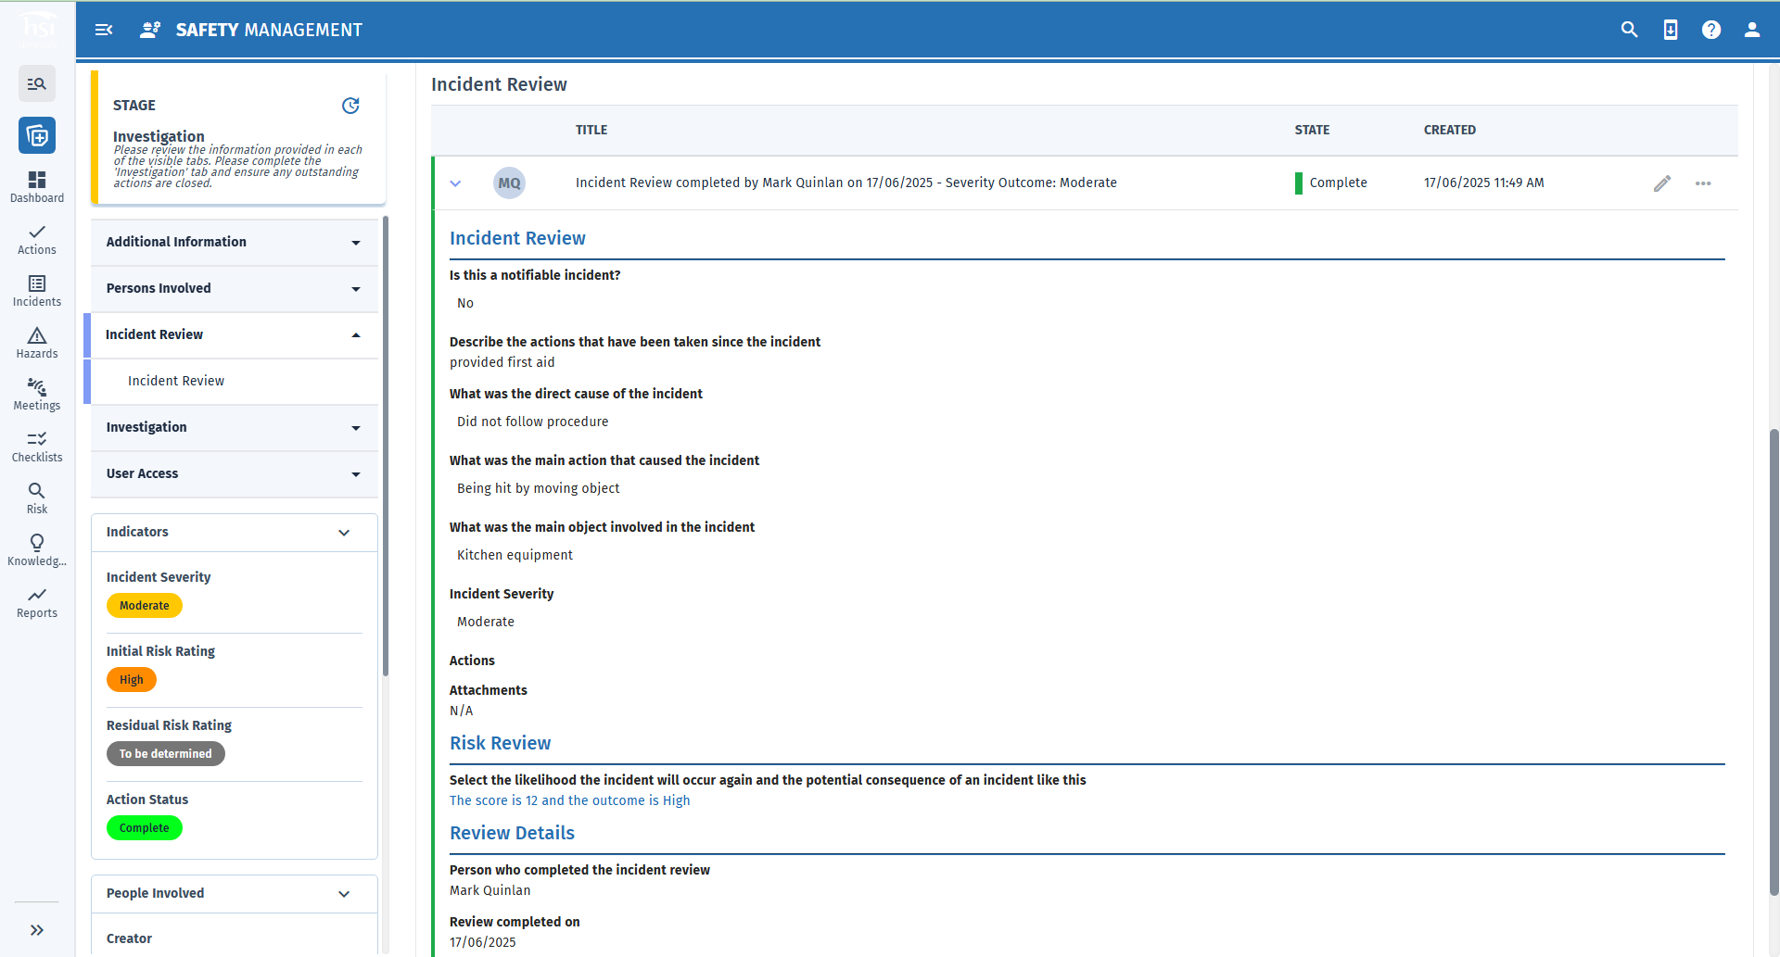Image resolution: width=1780 pixels, height=957 pixels.
Task: Open the Checklists panel
Action: pyautogui.click(x=37, y=446)
